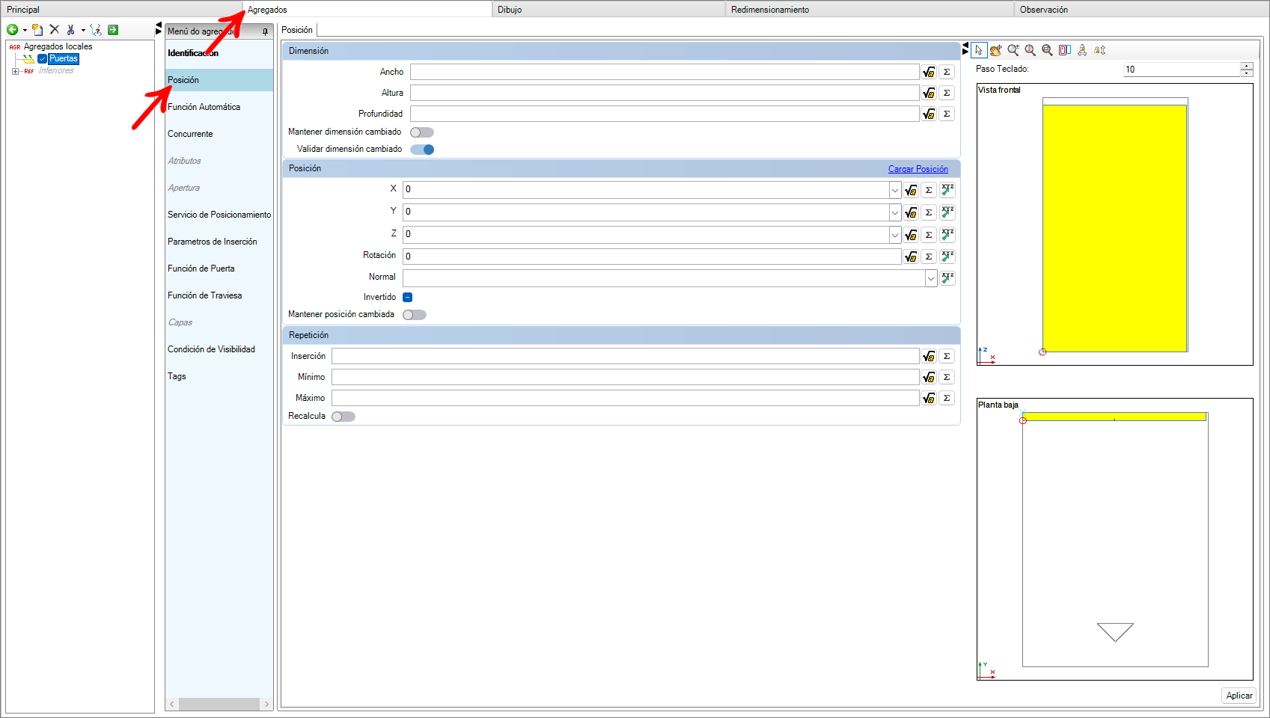
Task: Click the XYZ picker icon for Normal
Action: click(x=947, y=278)
